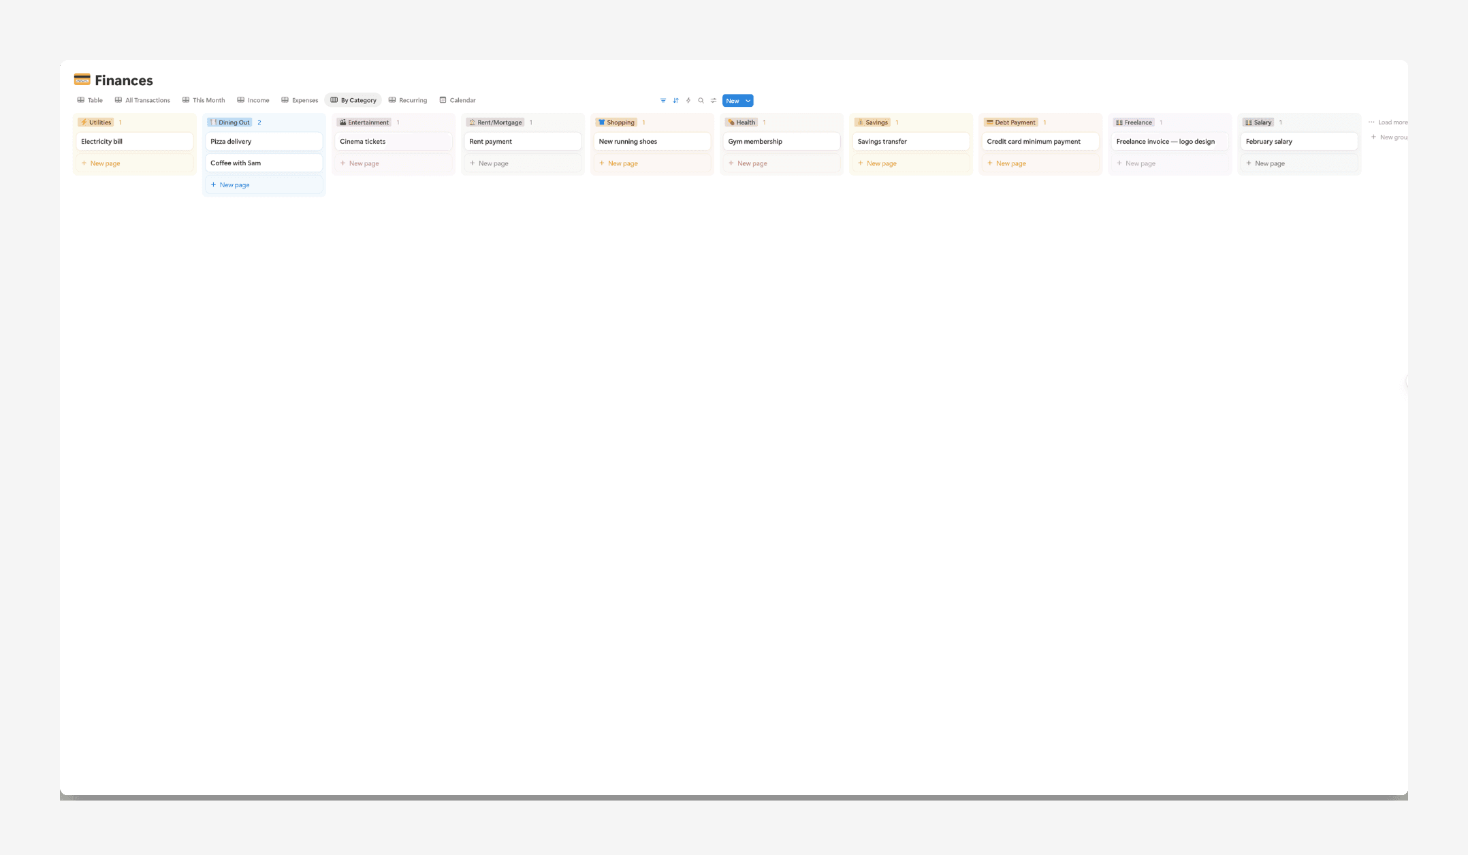Screen dimensions: 1468x855
Task: Open the Dining Out group label
Action: coord(230,123)
